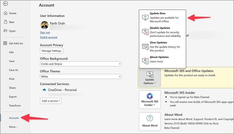The height and width of the screenshot is (134, 234).
Task: Open the Info tab in sidebar
Action: pos(11,52)
